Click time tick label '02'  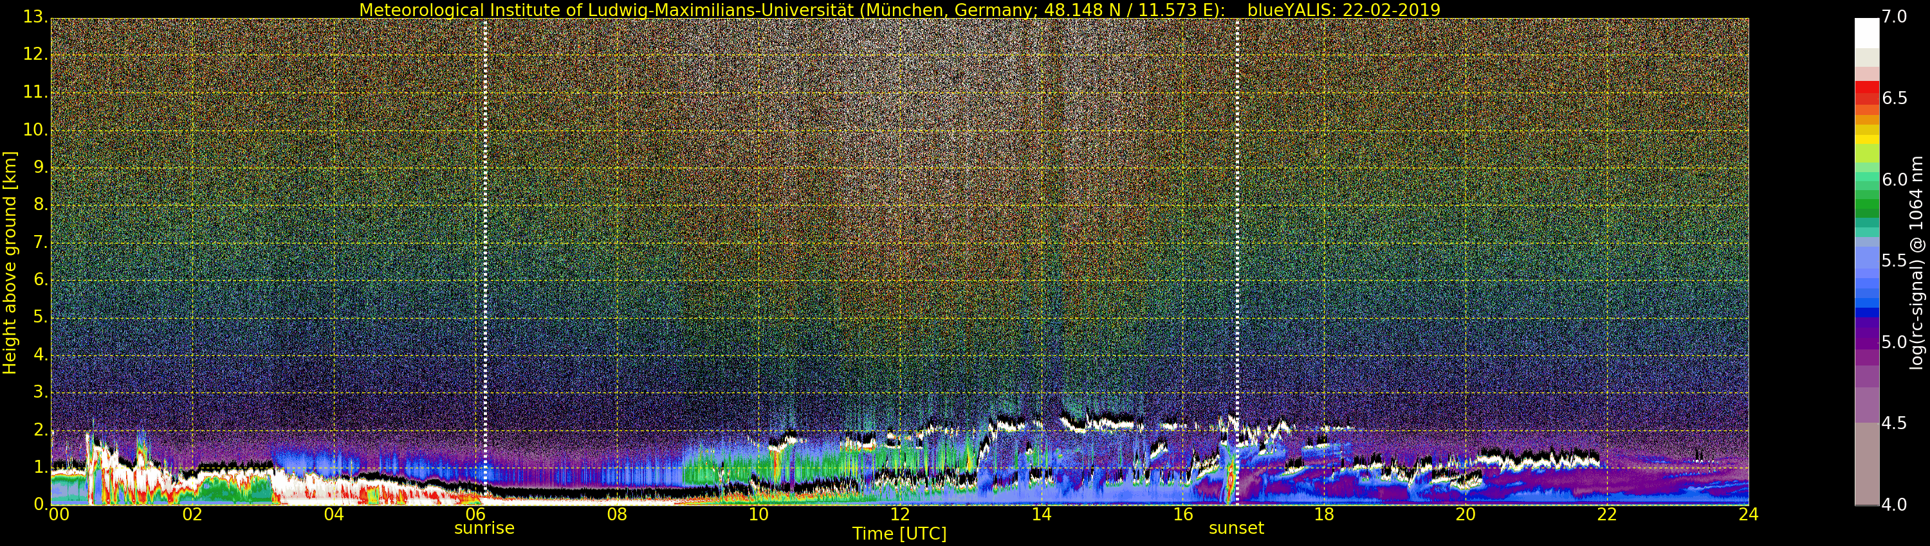[192, 515]
